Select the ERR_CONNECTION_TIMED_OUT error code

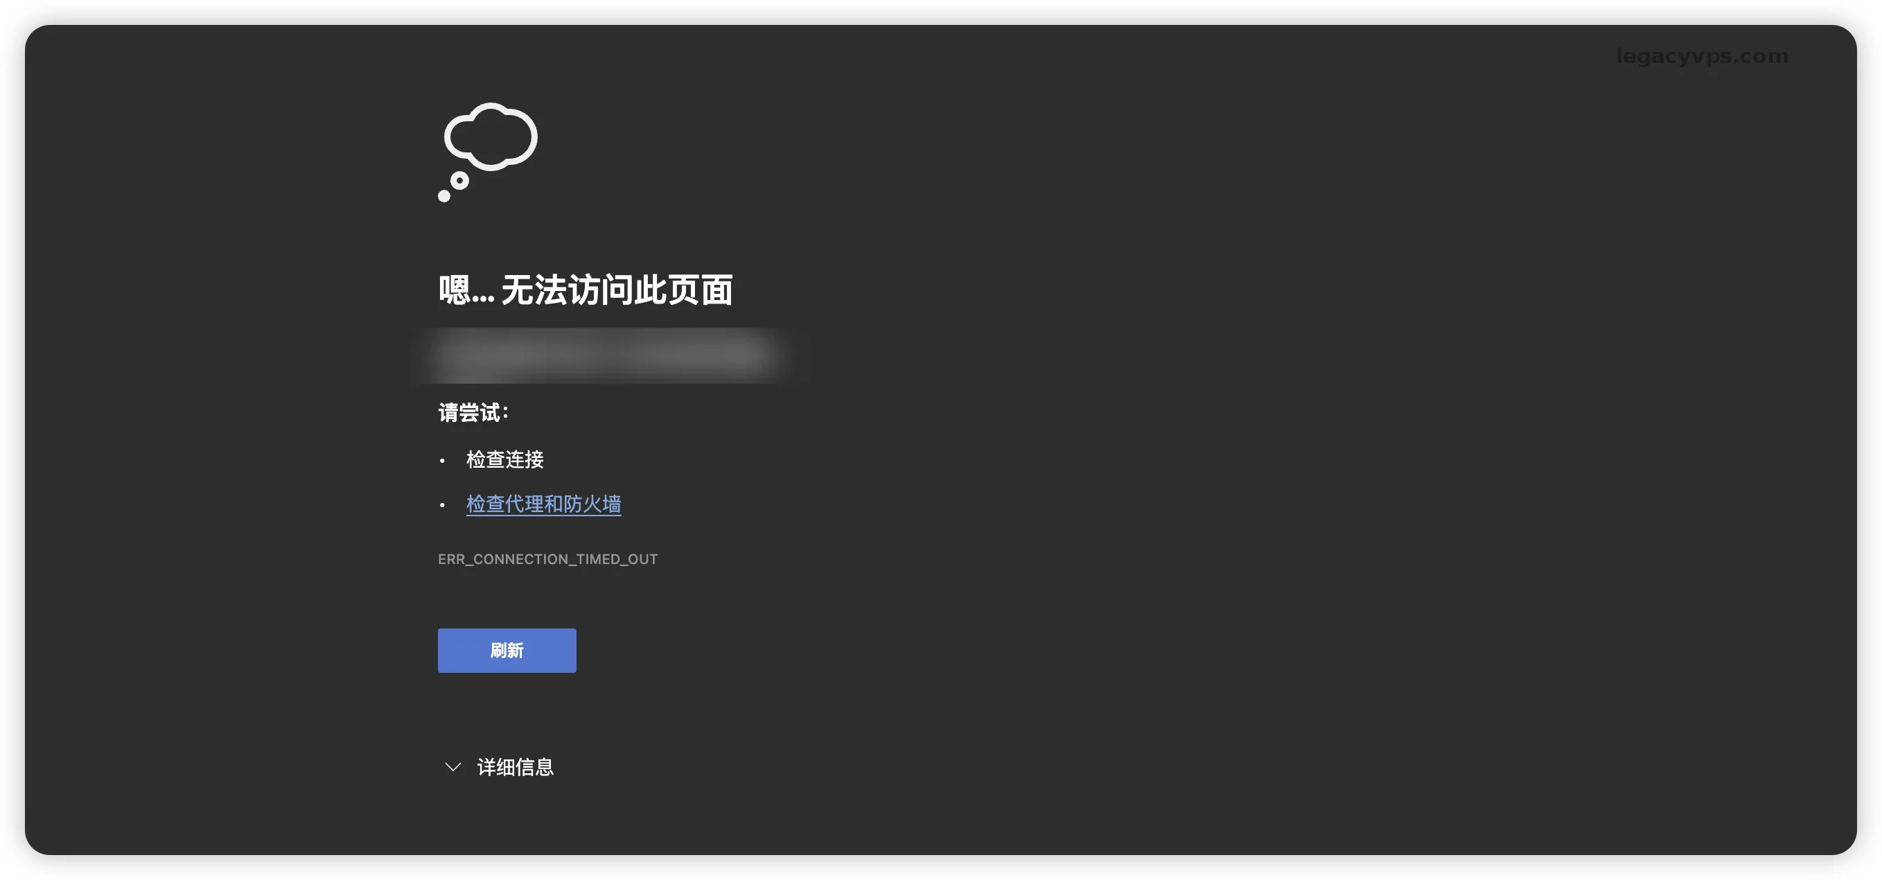point(547,558)
